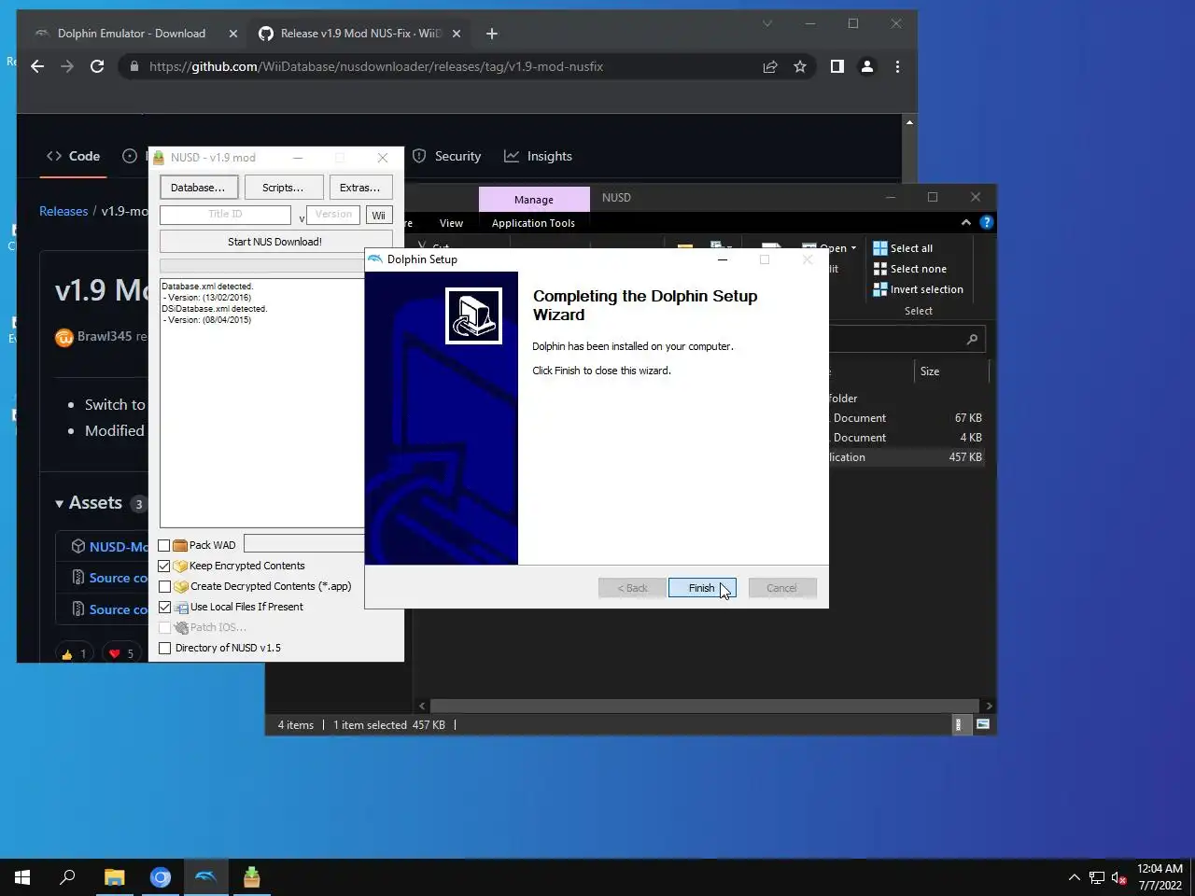Image resolution: width=1195 pixels, height=896 pixels.
Task: Click Invert selection in Explorer ribbon
Action: (x=918, y=289)
